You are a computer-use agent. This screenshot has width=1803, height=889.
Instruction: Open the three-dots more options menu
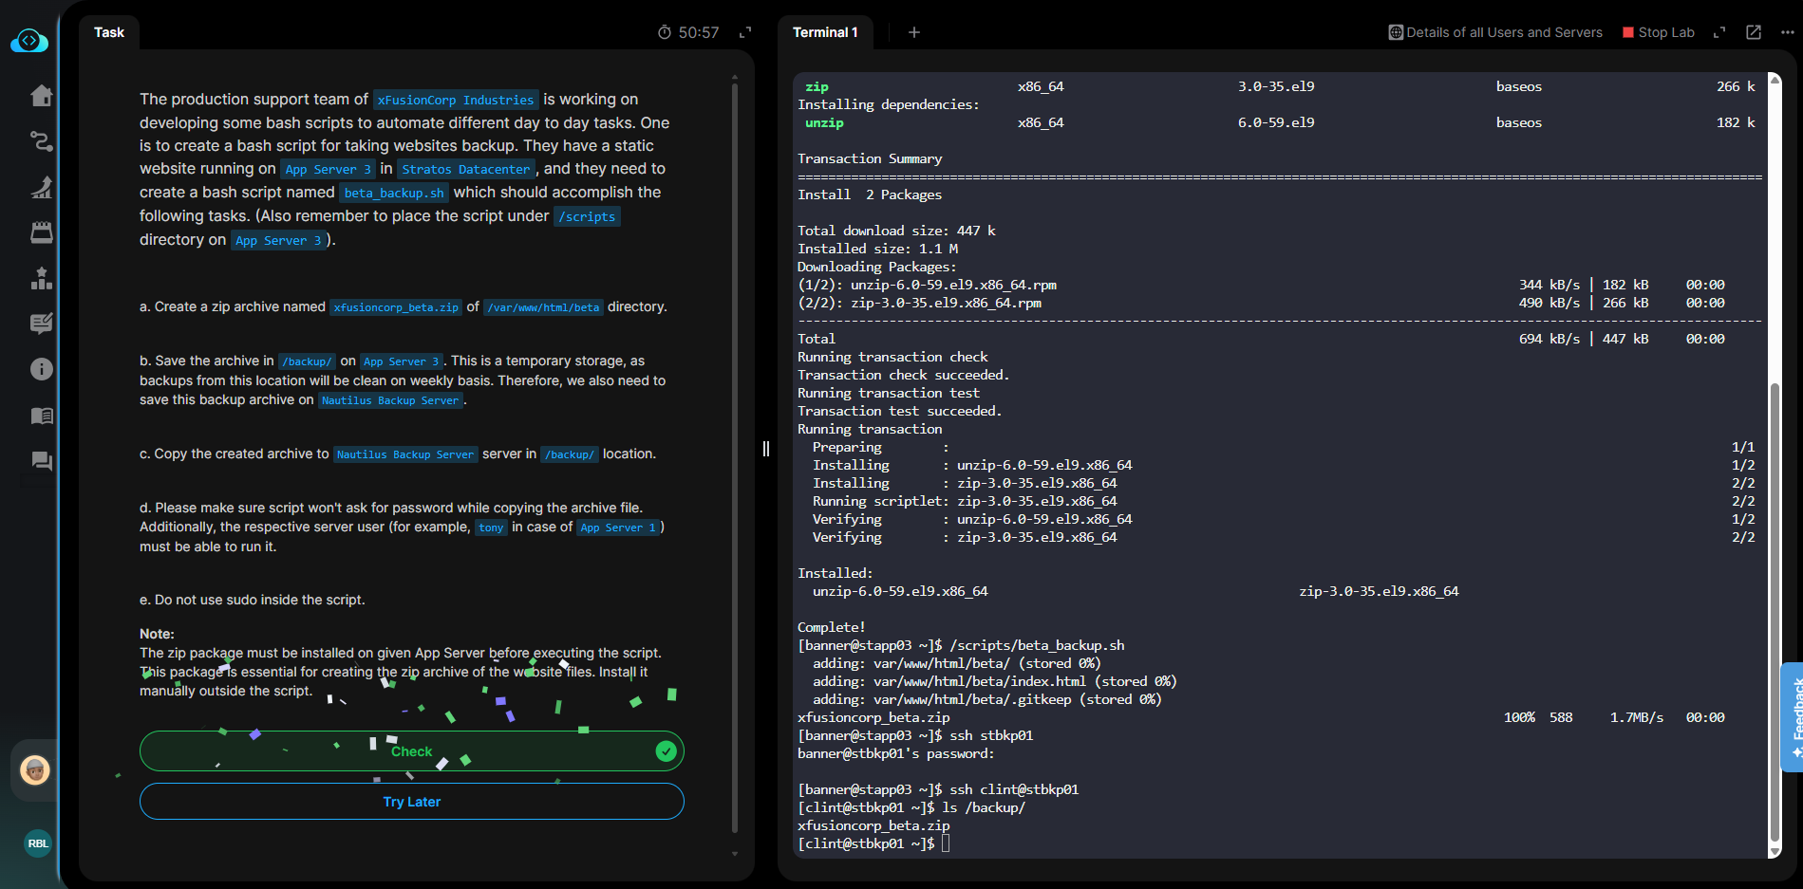point(1787,32)
